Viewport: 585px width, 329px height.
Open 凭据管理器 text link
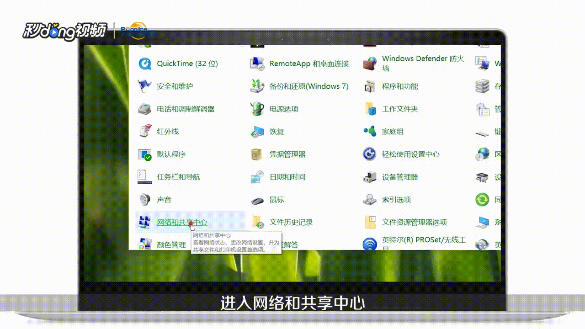(x=287, y=154)
